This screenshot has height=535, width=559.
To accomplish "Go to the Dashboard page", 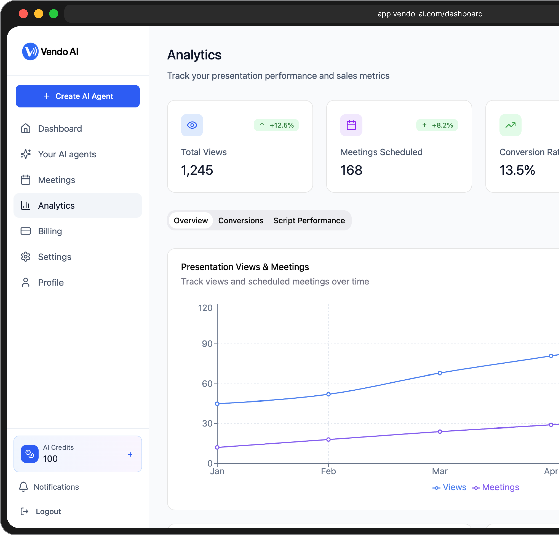I will 60,129.
